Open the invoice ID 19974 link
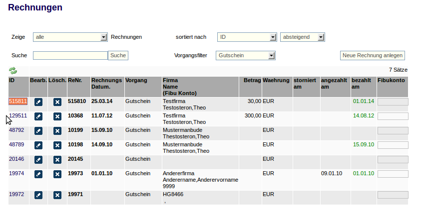 pyautogui.click(x=16, y=173)
